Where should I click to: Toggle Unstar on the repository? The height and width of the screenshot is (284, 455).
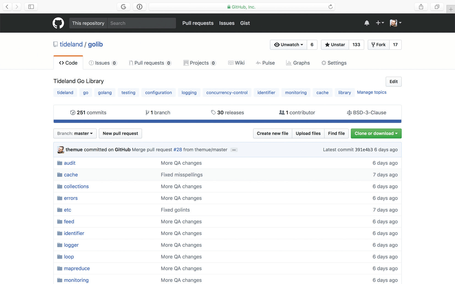coord(335,45)
